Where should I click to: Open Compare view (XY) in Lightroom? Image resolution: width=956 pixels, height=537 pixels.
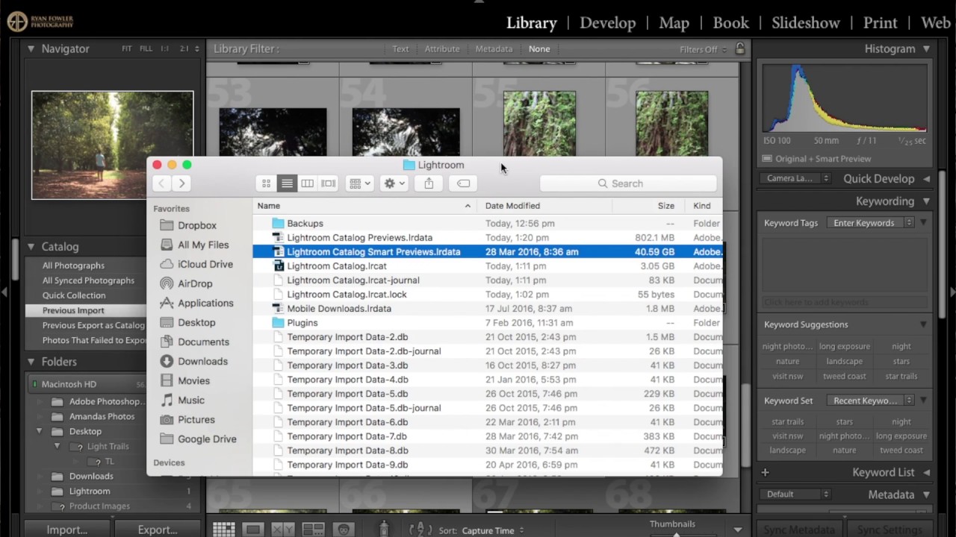click(282, 530)
